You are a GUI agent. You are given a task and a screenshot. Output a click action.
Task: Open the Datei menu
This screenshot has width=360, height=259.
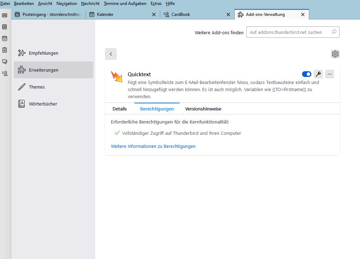click(x=5, y=4)
